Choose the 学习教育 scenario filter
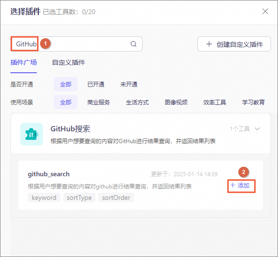Image resolution: width=278 pixels, height=257 pixels. point(253,102)
